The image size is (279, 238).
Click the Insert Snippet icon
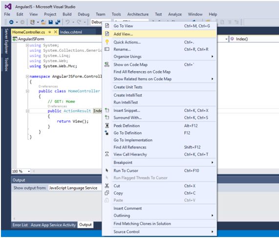[x=107, y=110]
